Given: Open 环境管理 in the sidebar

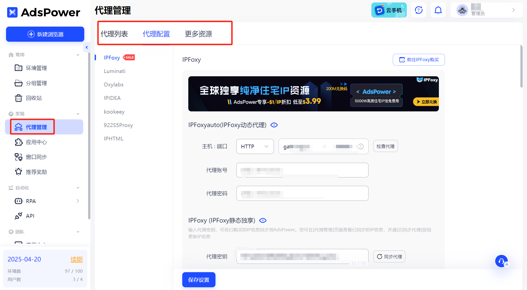Looking at the screenshot, I should (36, 68).
